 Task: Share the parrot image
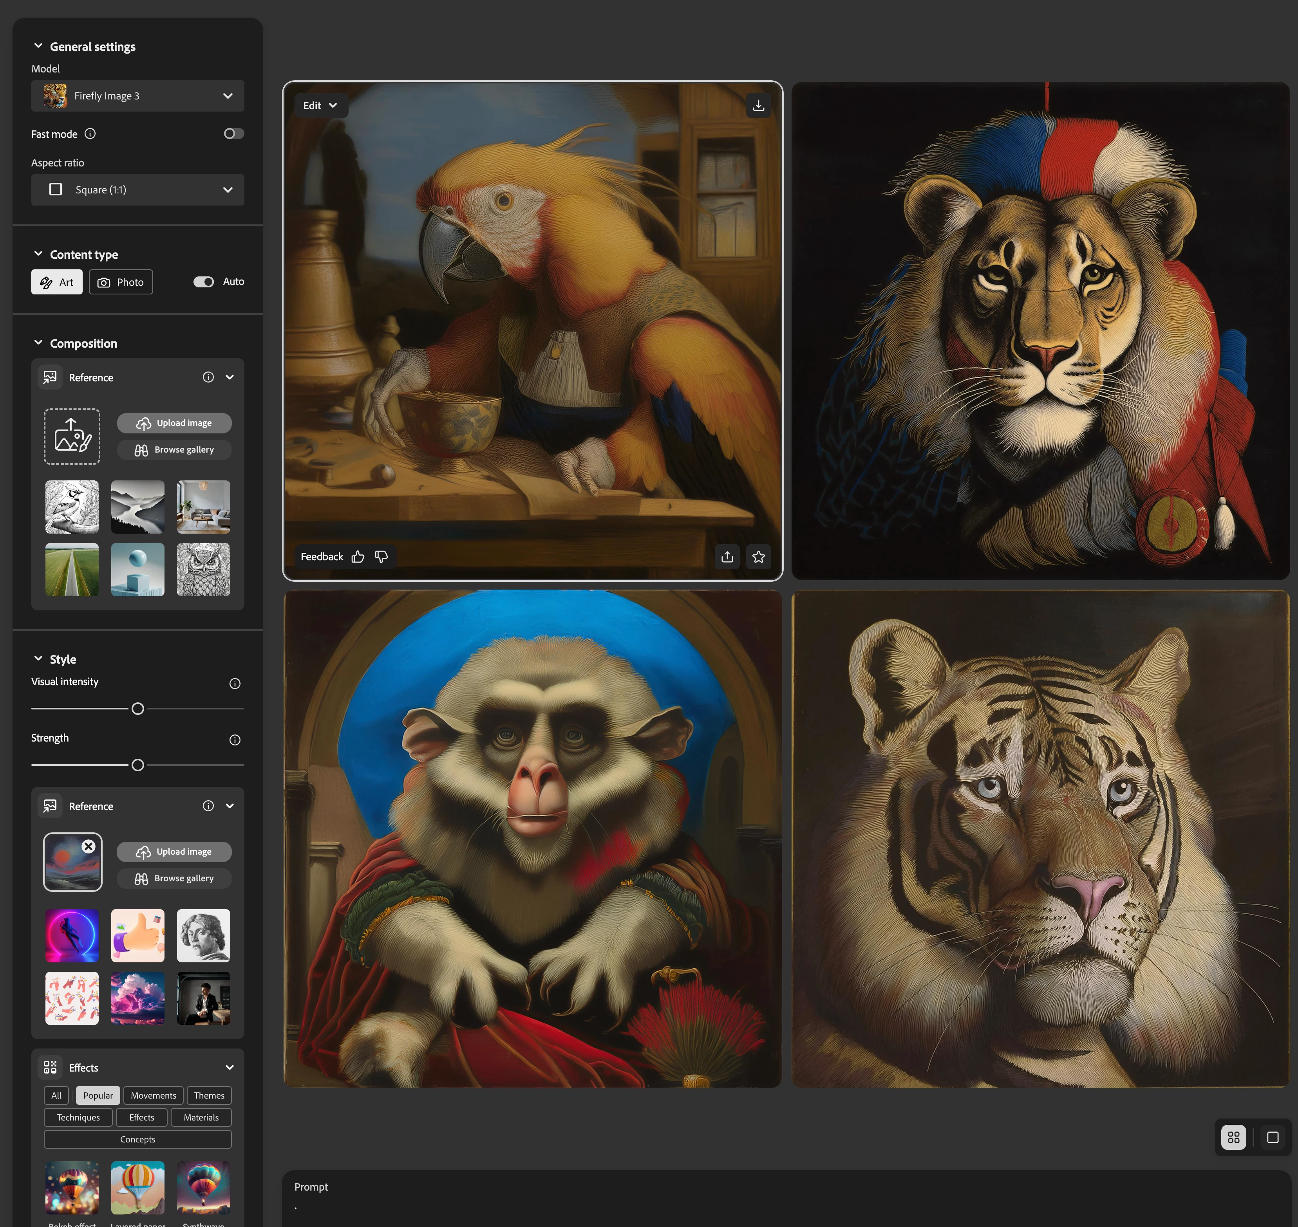[x=727, y=557]
